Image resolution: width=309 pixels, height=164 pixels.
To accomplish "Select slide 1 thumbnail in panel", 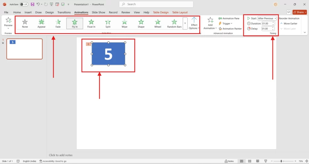I will (24, 49).
